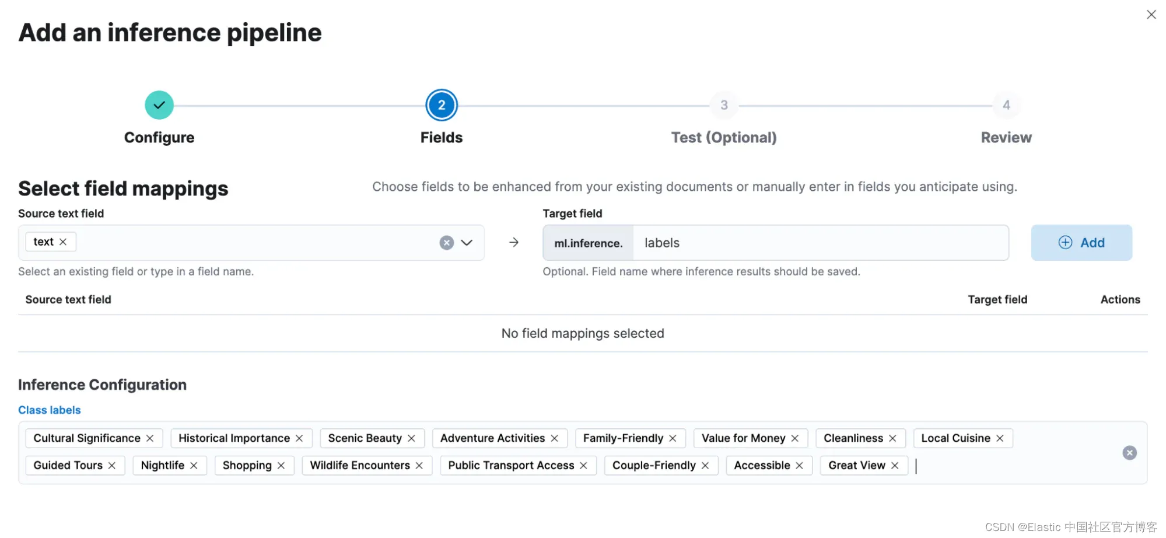The width and height of the screenshot is (1166, 538).
Task: Close the inference pipeline dialog
Action: [1151, 15]
